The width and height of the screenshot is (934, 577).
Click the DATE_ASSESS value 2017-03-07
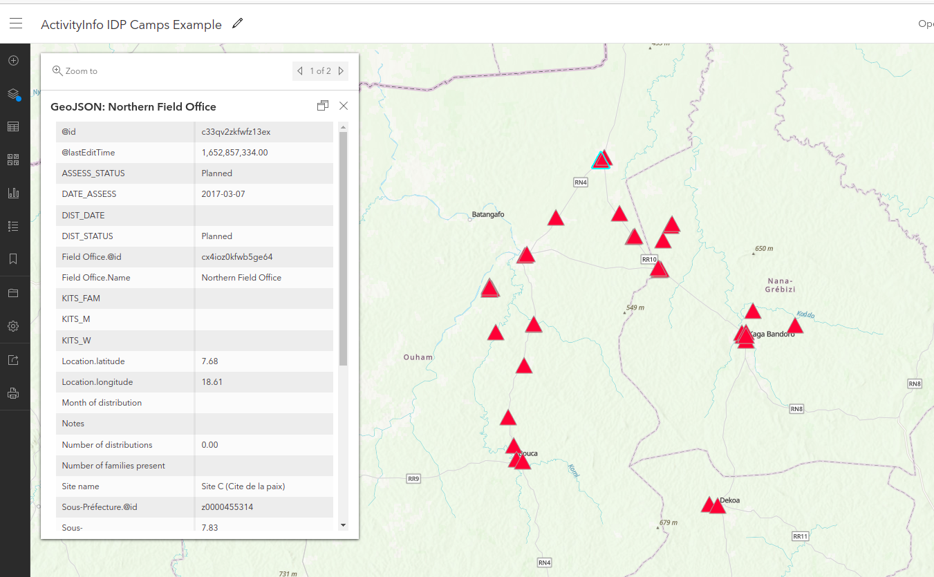point(223,194)
